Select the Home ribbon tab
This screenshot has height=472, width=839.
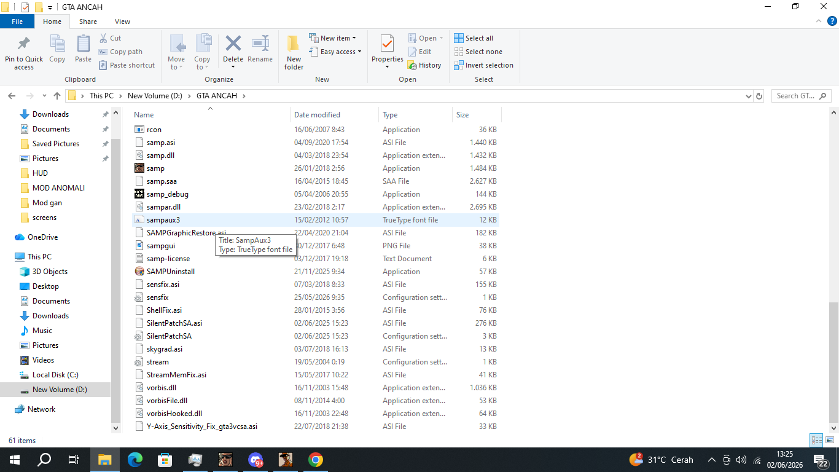tap(52, 22)
